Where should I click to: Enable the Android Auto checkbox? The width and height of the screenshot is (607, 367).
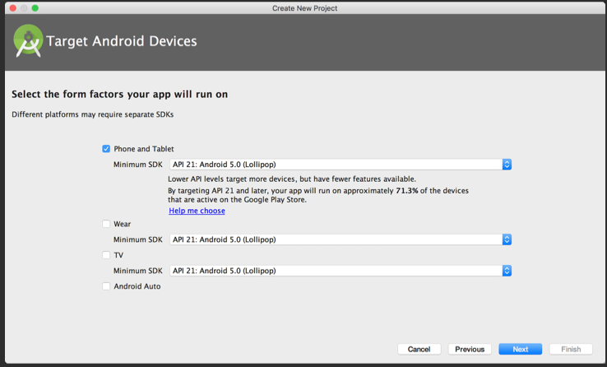click(x=106, y=286)
